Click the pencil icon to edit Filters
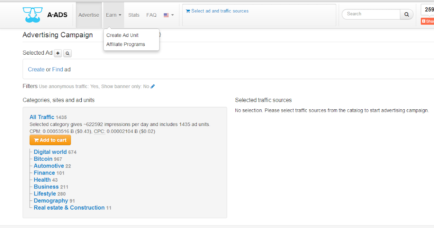 tap(153, 86)
